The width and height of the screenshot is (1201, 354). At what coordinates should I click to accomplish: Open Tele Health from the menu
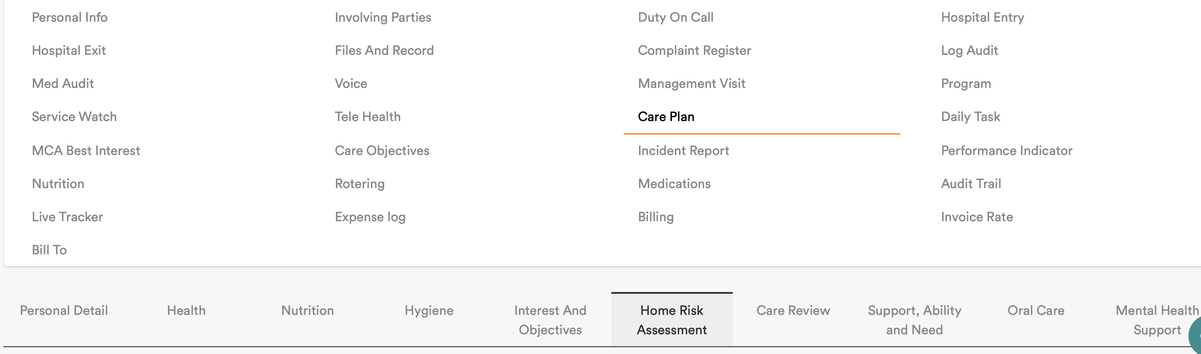[367, 116]
